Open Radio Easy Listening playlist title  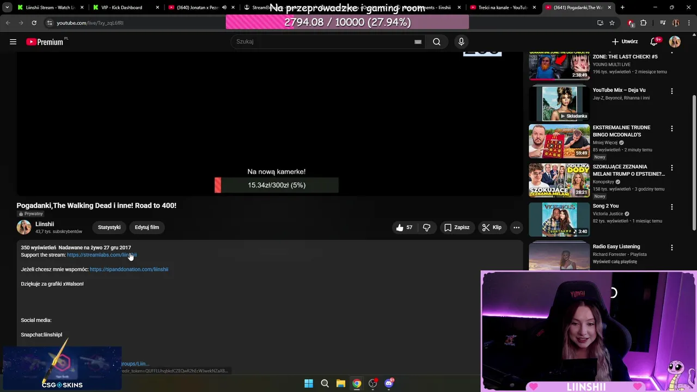[x=616, y=247]
